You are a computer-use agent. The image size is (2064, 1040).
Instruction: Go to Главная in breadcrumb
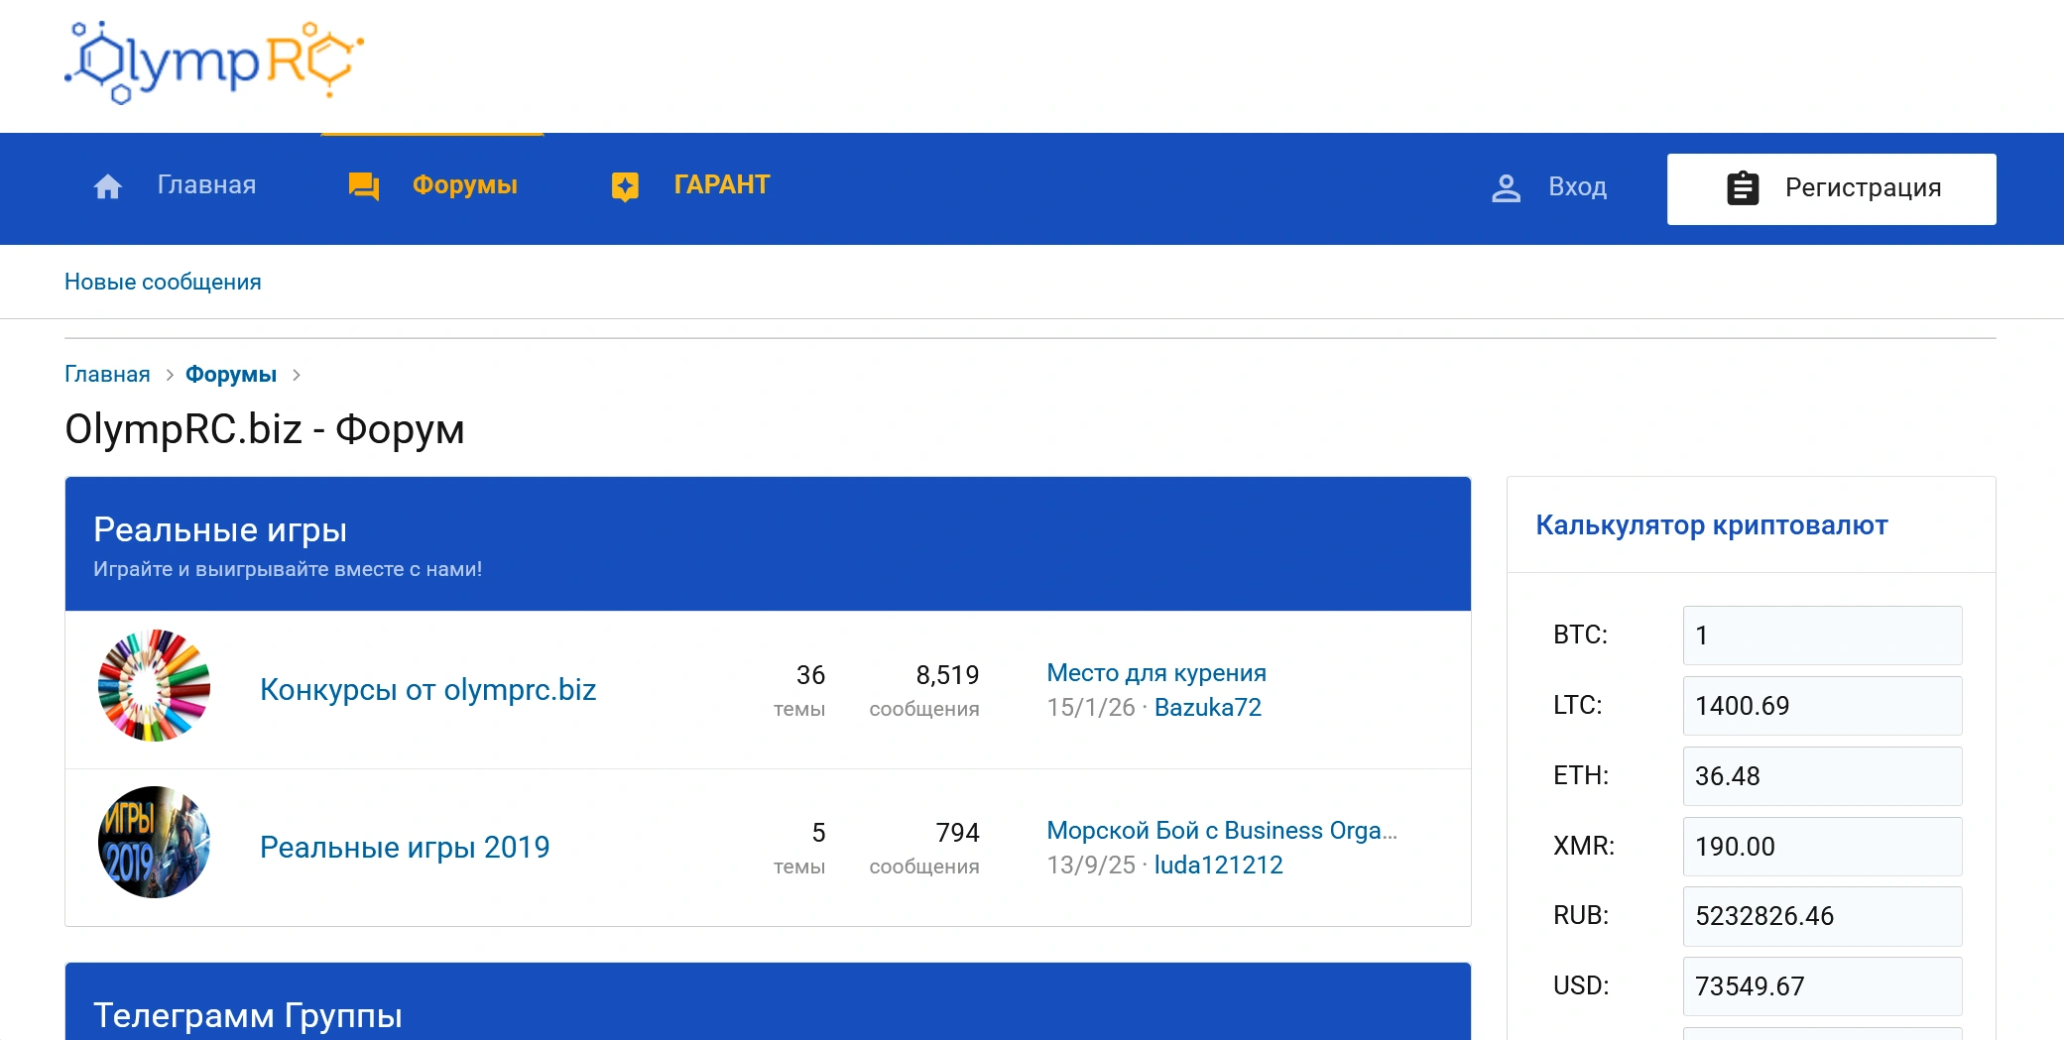point(107,374)
